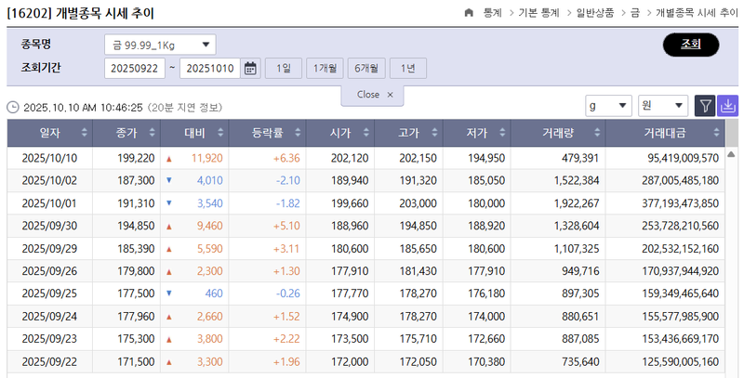744x378 pixels.
Task: Select the 1개월 period button
Action: [325, 69]
